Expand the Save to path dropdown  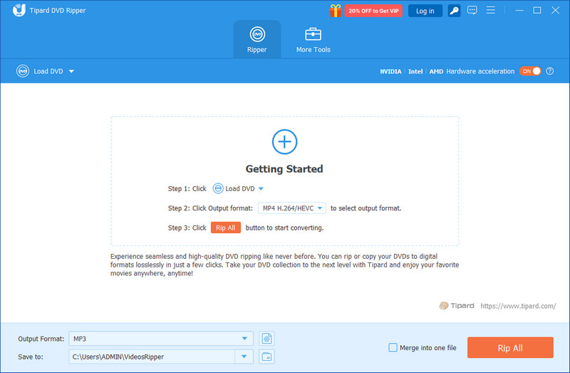[x=245, y=357]
